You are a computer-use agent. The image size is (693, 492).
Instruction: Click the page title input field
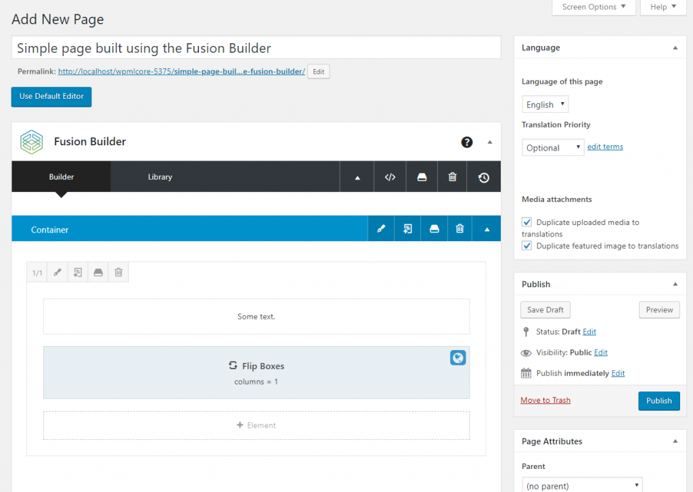[256, 48]
